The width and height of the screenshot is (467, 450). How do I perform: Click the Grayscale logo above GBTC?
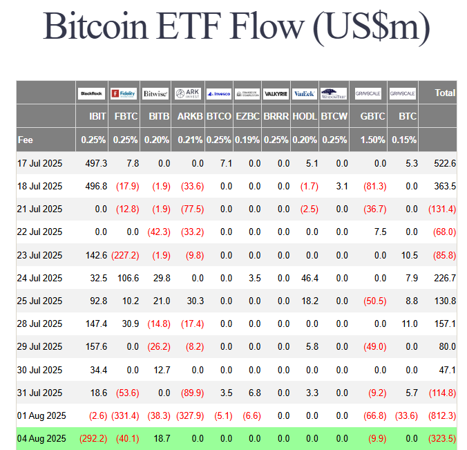coord(367,93)
